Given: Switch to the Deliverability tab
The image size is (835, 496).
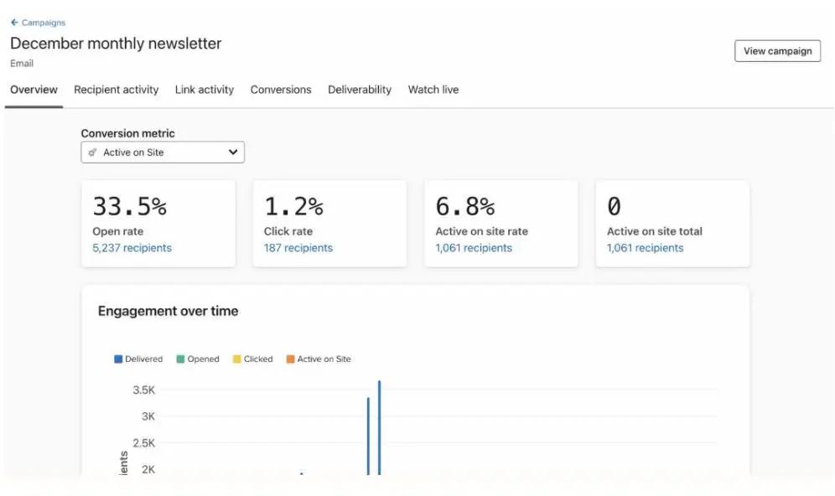Looking at the screenshot, I should (360, 90).
